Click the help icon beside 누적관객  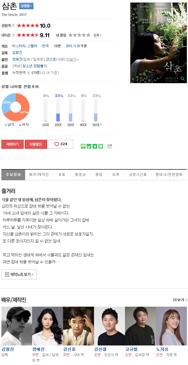coord(28,73)
